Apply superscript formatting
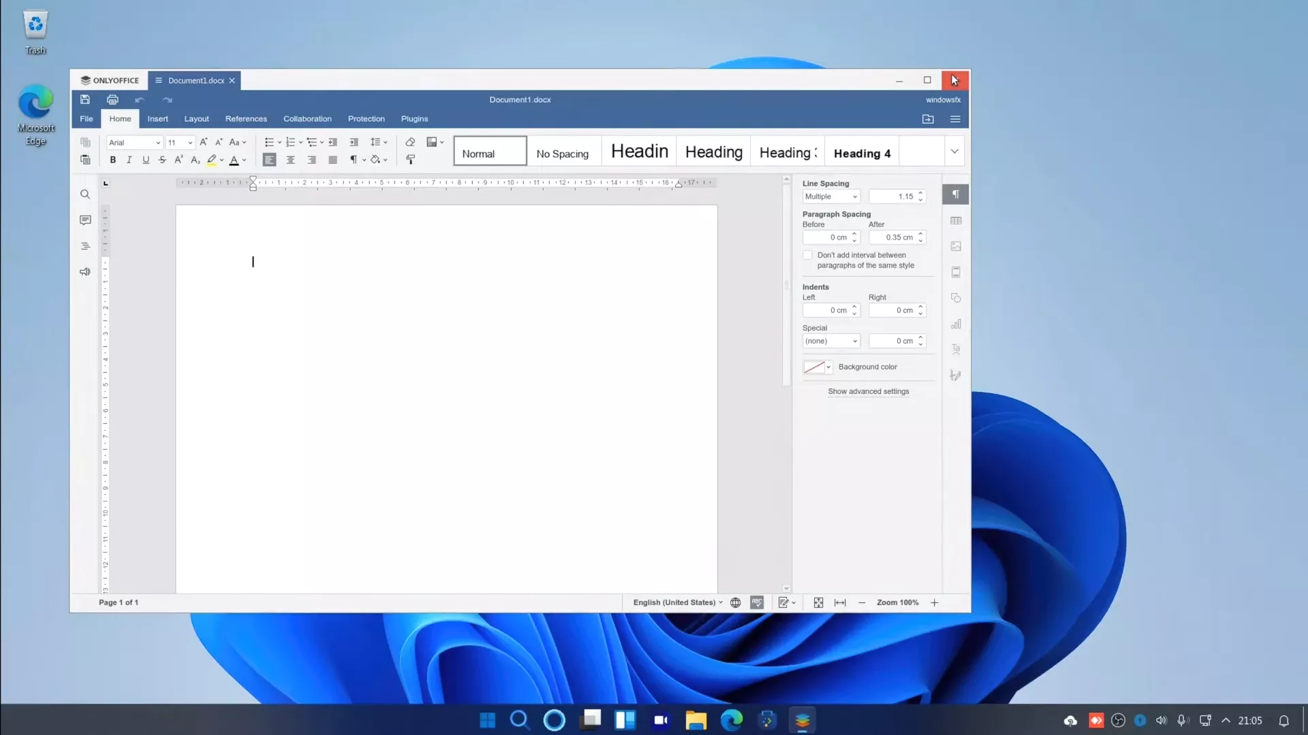 coord(178,160)
